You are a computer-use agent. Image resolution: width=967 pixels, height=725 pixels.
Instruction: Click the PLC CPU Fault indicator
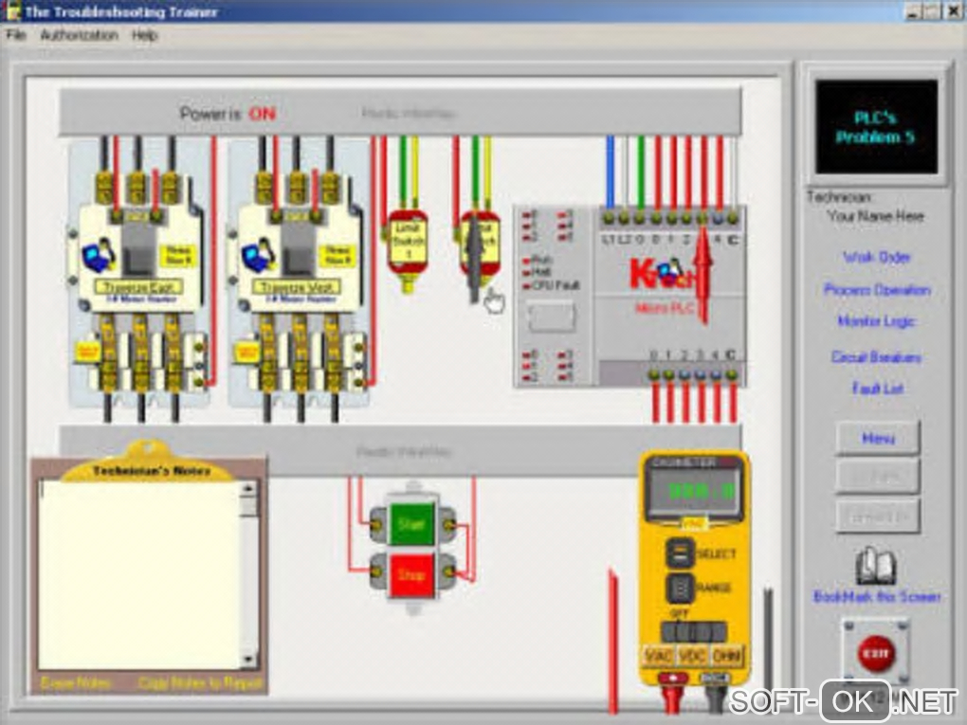click(x=552, y=285)
